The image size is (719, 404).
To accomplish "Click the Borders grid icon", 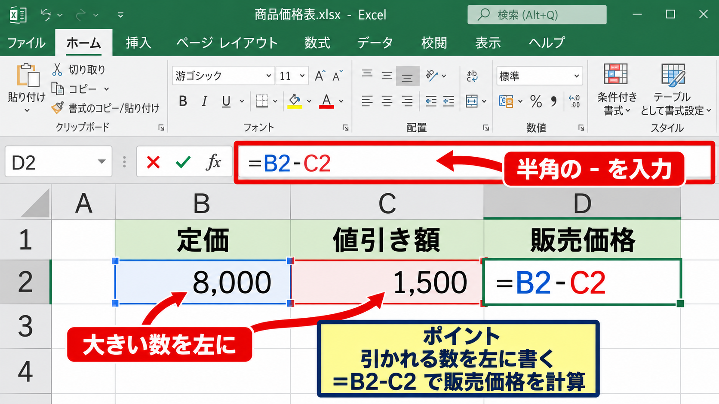I will click(x=262, y=101).
